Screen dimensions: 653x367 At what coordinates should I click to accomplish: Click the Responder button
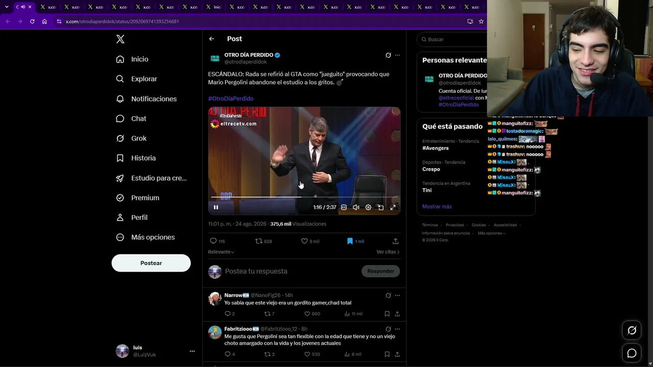pyautogui.click(x=381, y=271)
